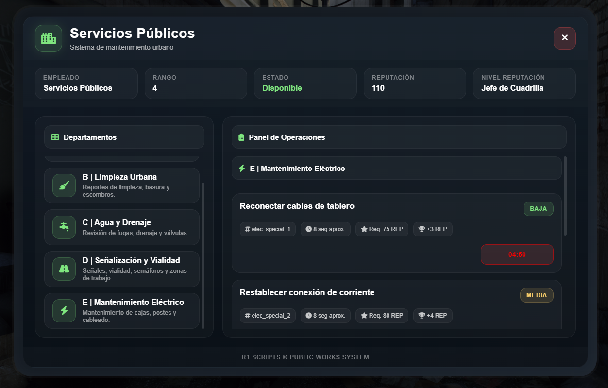Click the operations panel scrollbar
Screen dimensions: 608x388
pos(565,196)
